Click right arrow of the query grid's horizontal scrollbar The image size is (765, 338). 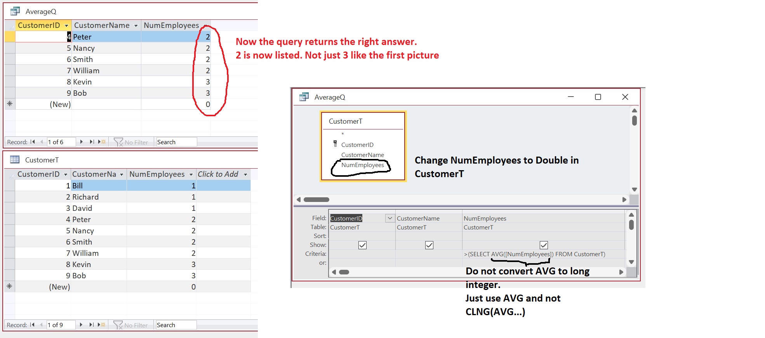(x=621, y=272)
